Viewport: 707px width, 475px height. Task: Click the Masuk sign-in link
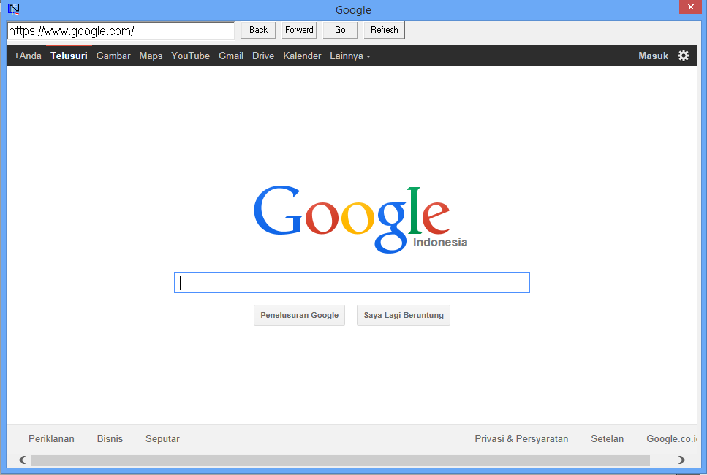[653, 56]
